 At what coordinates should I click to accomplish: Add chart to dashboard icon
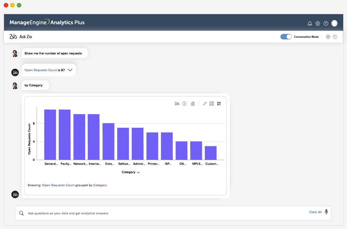[219, 103]
